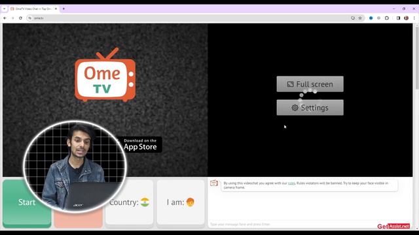Screen dimensions: 419x235
Task: Open a new tab with plus button
Action: [x=64, y=8]
